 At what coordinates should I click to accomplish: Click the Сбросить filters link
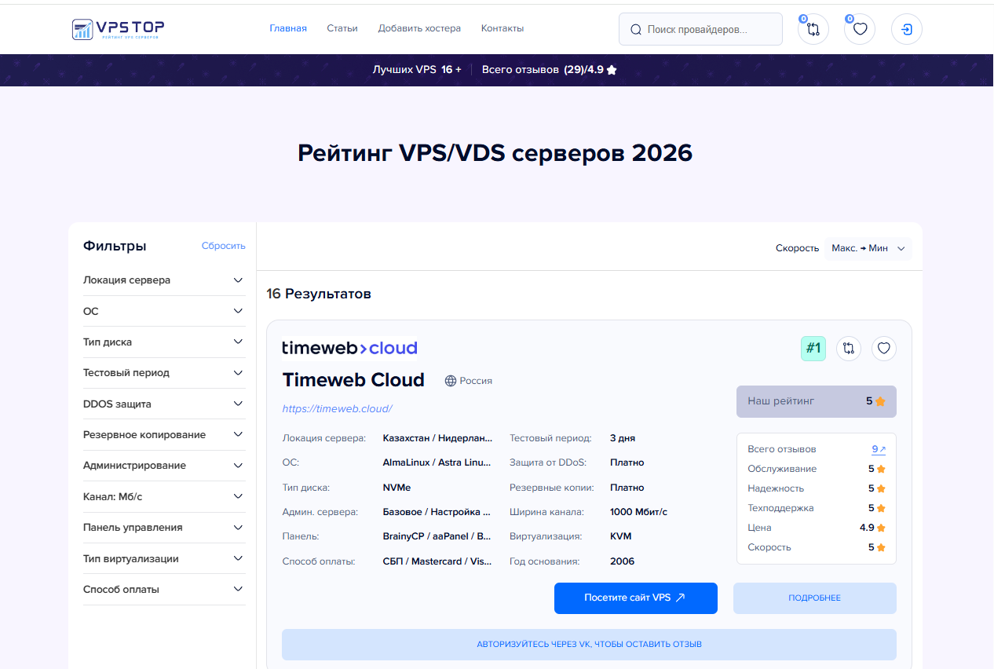coord(224,246)
